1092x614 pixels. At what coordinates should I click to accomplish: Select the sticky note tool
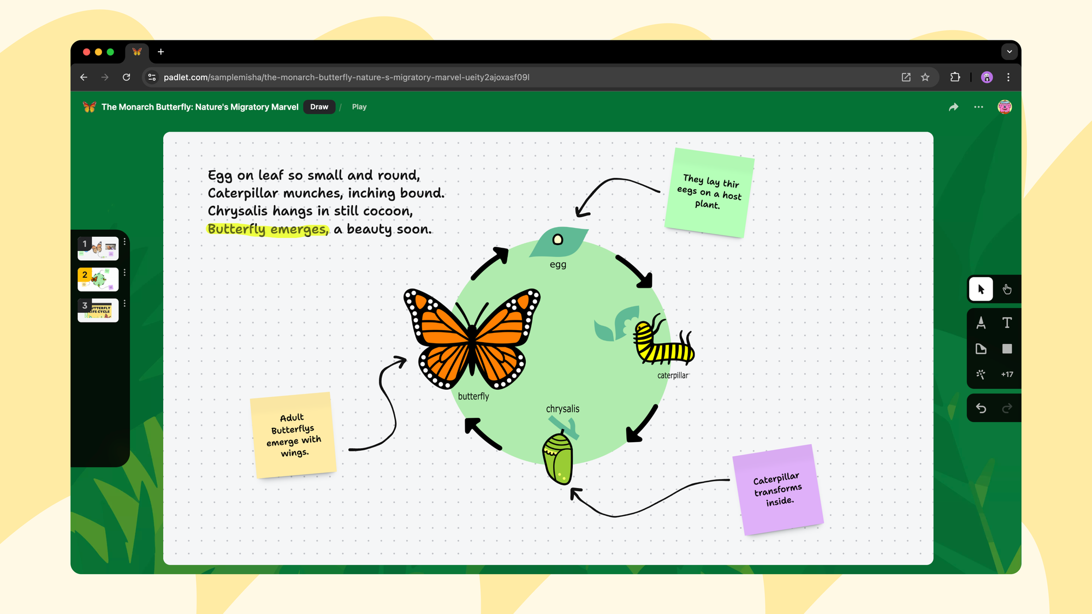(x=981, y=348)
